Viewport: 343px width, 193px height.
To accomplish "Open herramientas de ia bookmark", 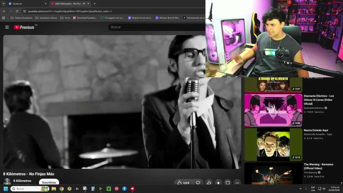I will point(194,18).
